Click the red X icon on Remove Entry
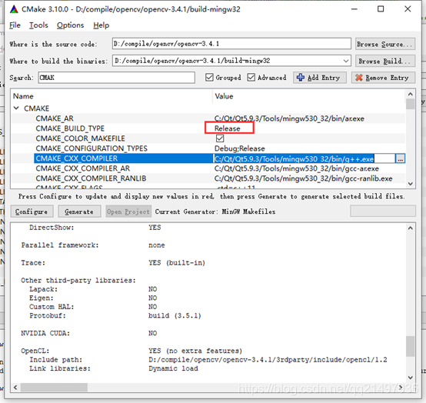426x403 pixels. tap(359, 78)
